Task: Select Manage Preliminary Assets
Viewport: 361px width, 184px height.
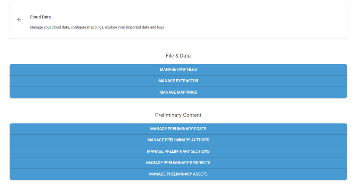Action: click(178, 174)
